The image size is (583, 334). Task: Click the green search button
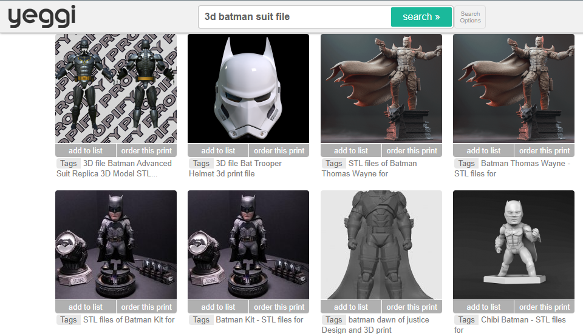[421, 17]
